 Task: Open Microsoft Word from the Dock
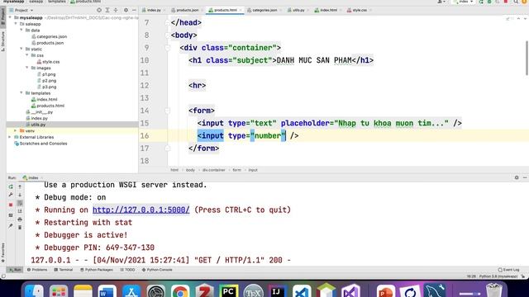click(107, 291)
